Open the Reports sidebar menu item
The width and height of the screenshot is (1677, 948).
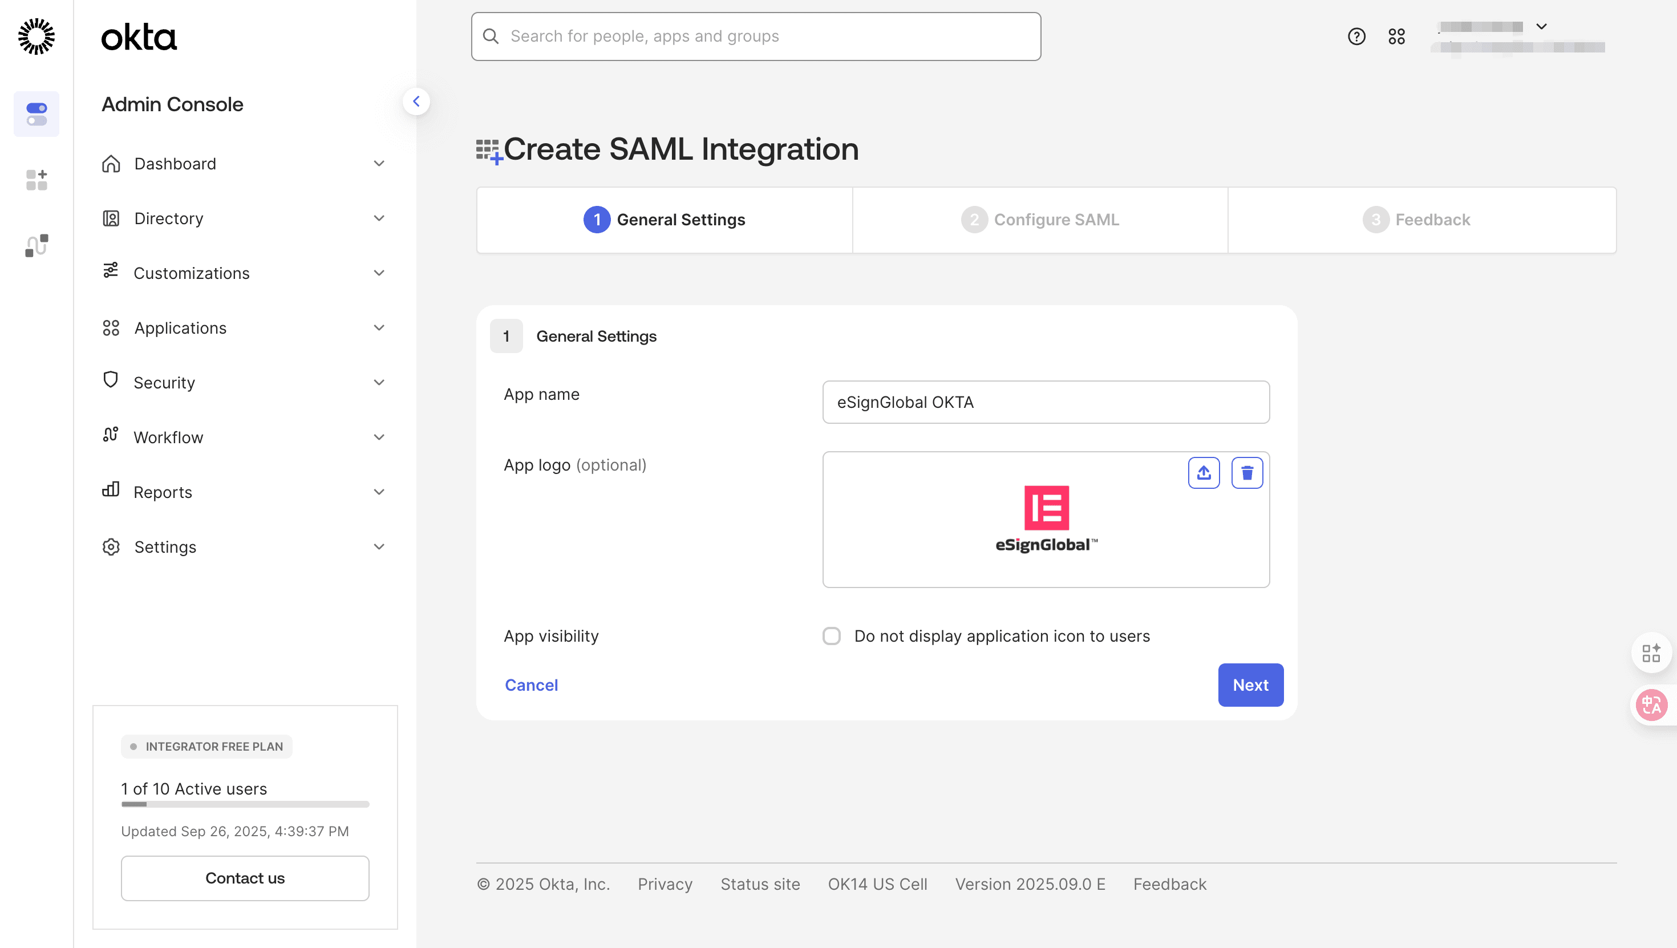pos(163,492)
